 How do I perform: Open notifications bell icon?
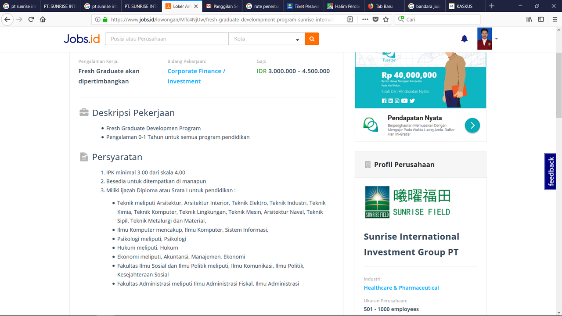[x=465, y=39]
